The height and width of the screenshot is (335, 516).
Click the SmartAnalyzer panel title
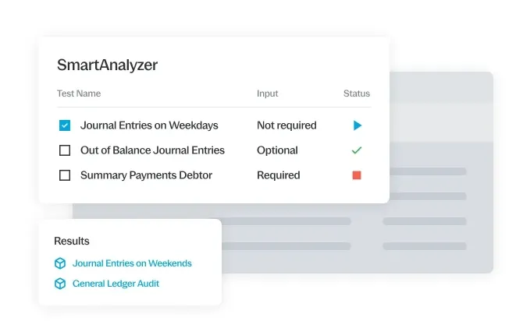(x=107, y=65)
